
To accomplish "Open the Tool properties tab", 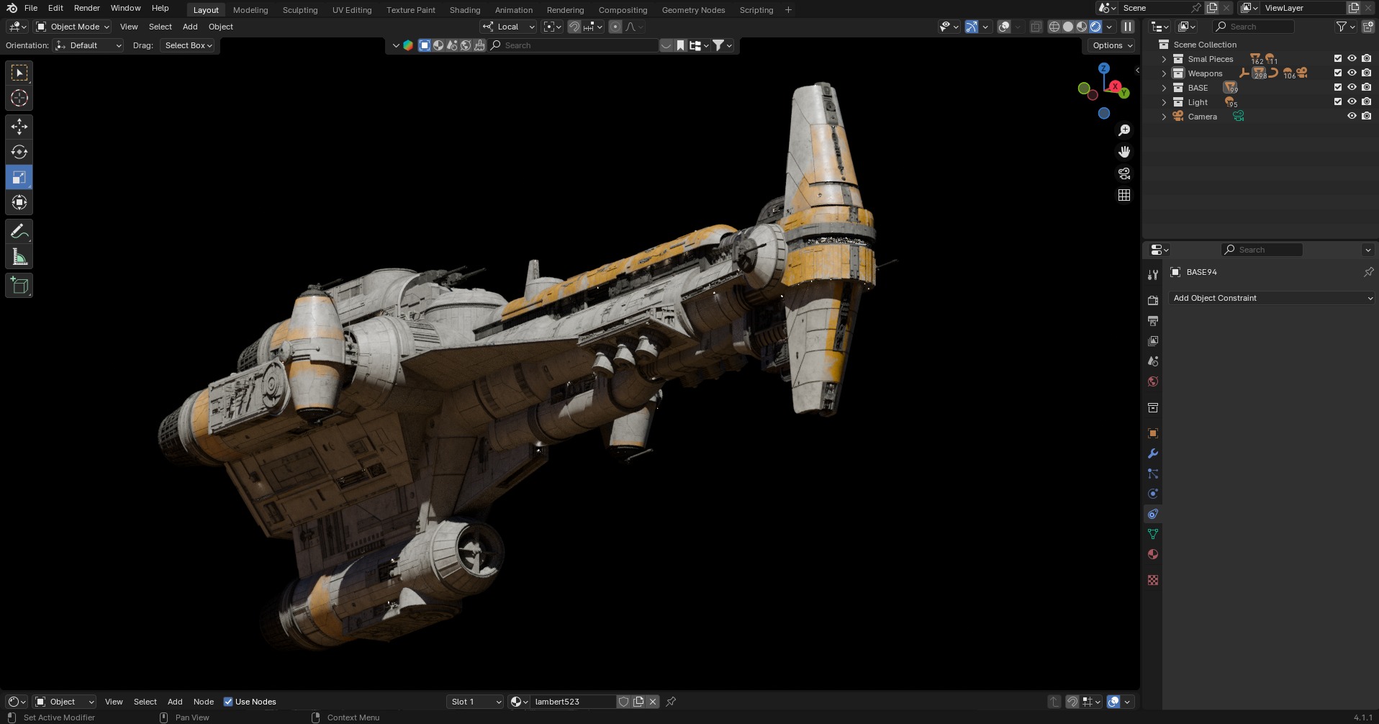I will (x=1153, y=274).
